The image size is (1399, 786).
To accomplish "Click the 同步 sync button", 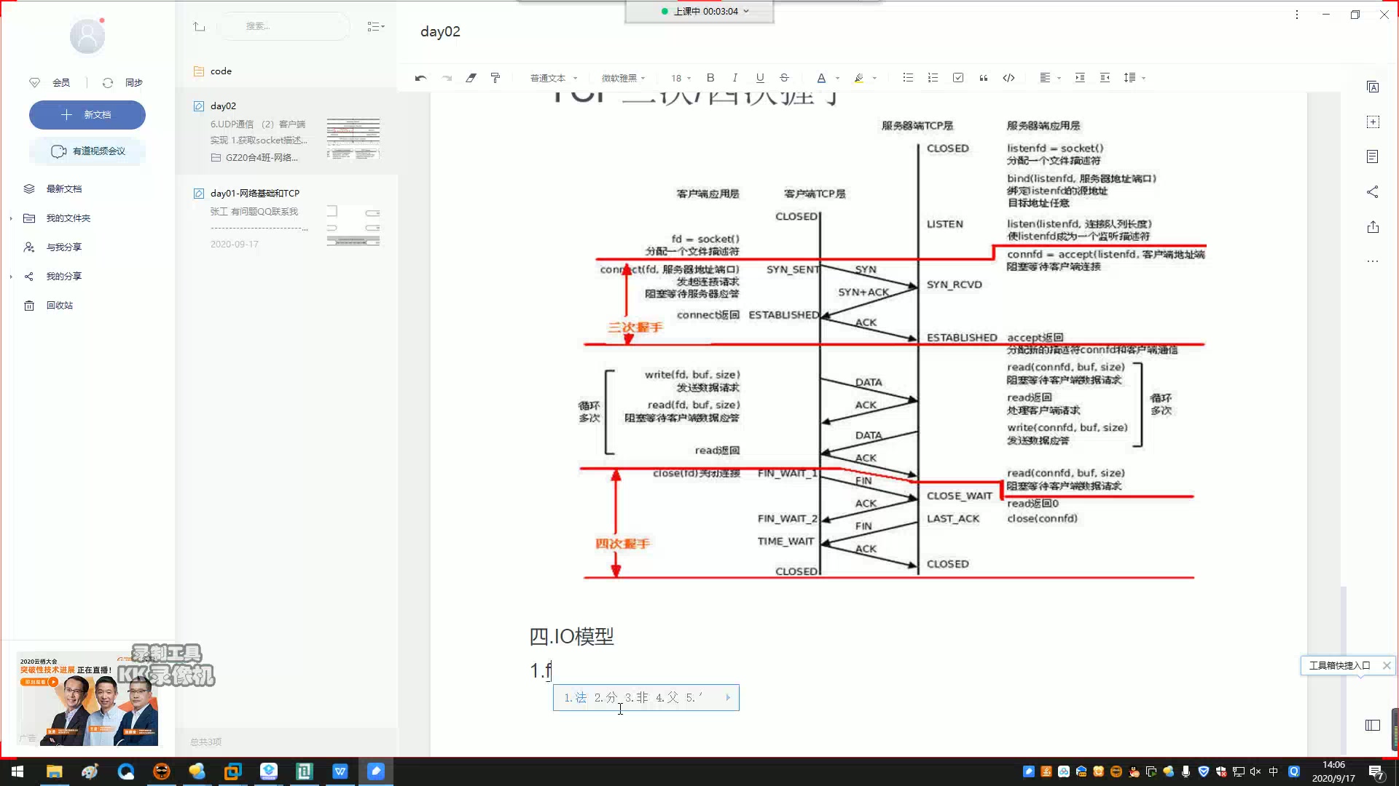I will [x=124, y=83].
